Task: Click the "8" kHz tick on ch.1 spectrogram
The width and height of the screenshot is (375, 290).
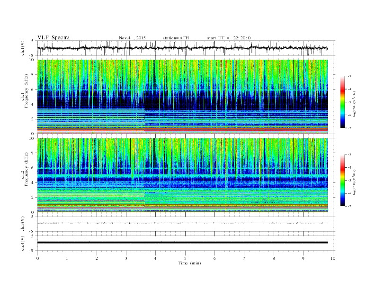Action: [x=33, y=75]
